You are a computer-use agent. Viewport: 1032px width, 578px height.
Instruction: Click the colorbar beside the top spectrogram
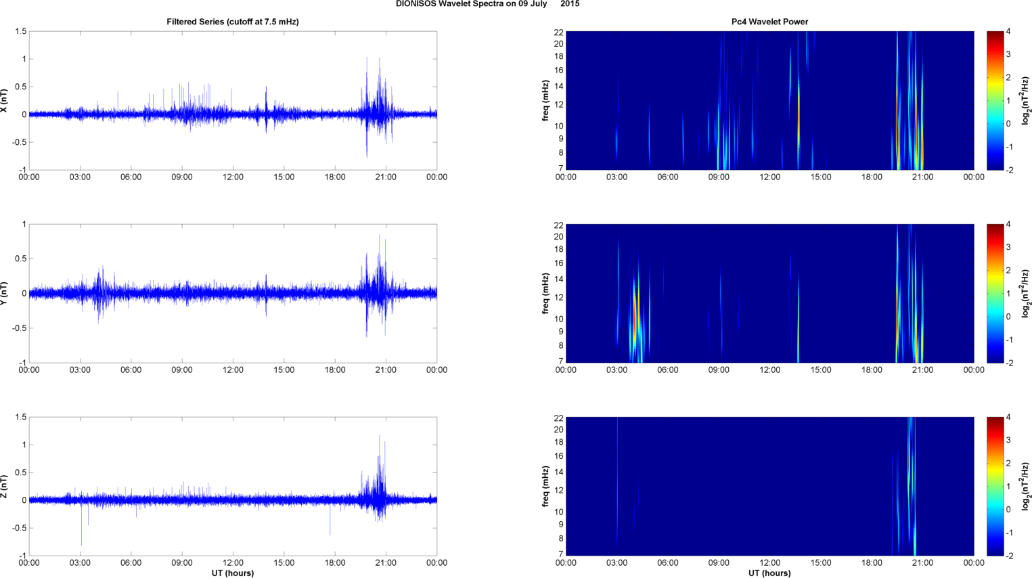click(995, 101)
